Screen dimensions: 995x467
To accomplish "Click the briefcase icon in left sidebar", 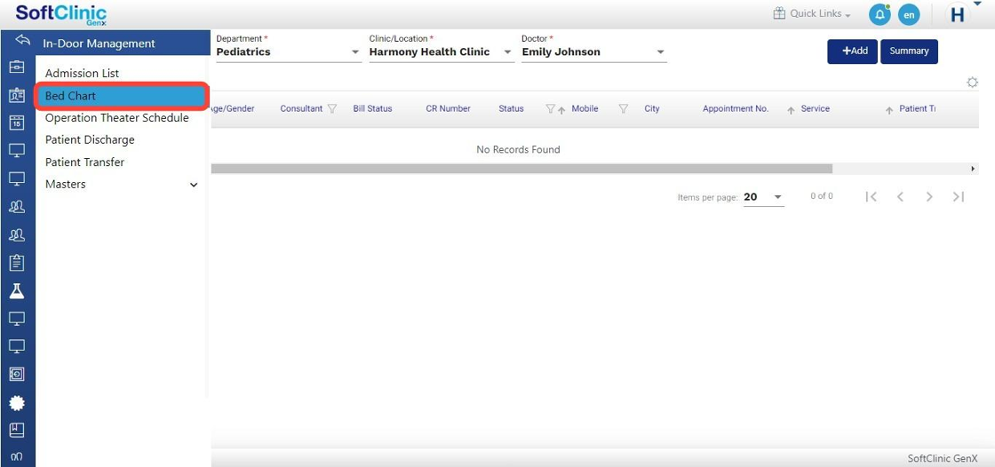I will coord(17,67).
